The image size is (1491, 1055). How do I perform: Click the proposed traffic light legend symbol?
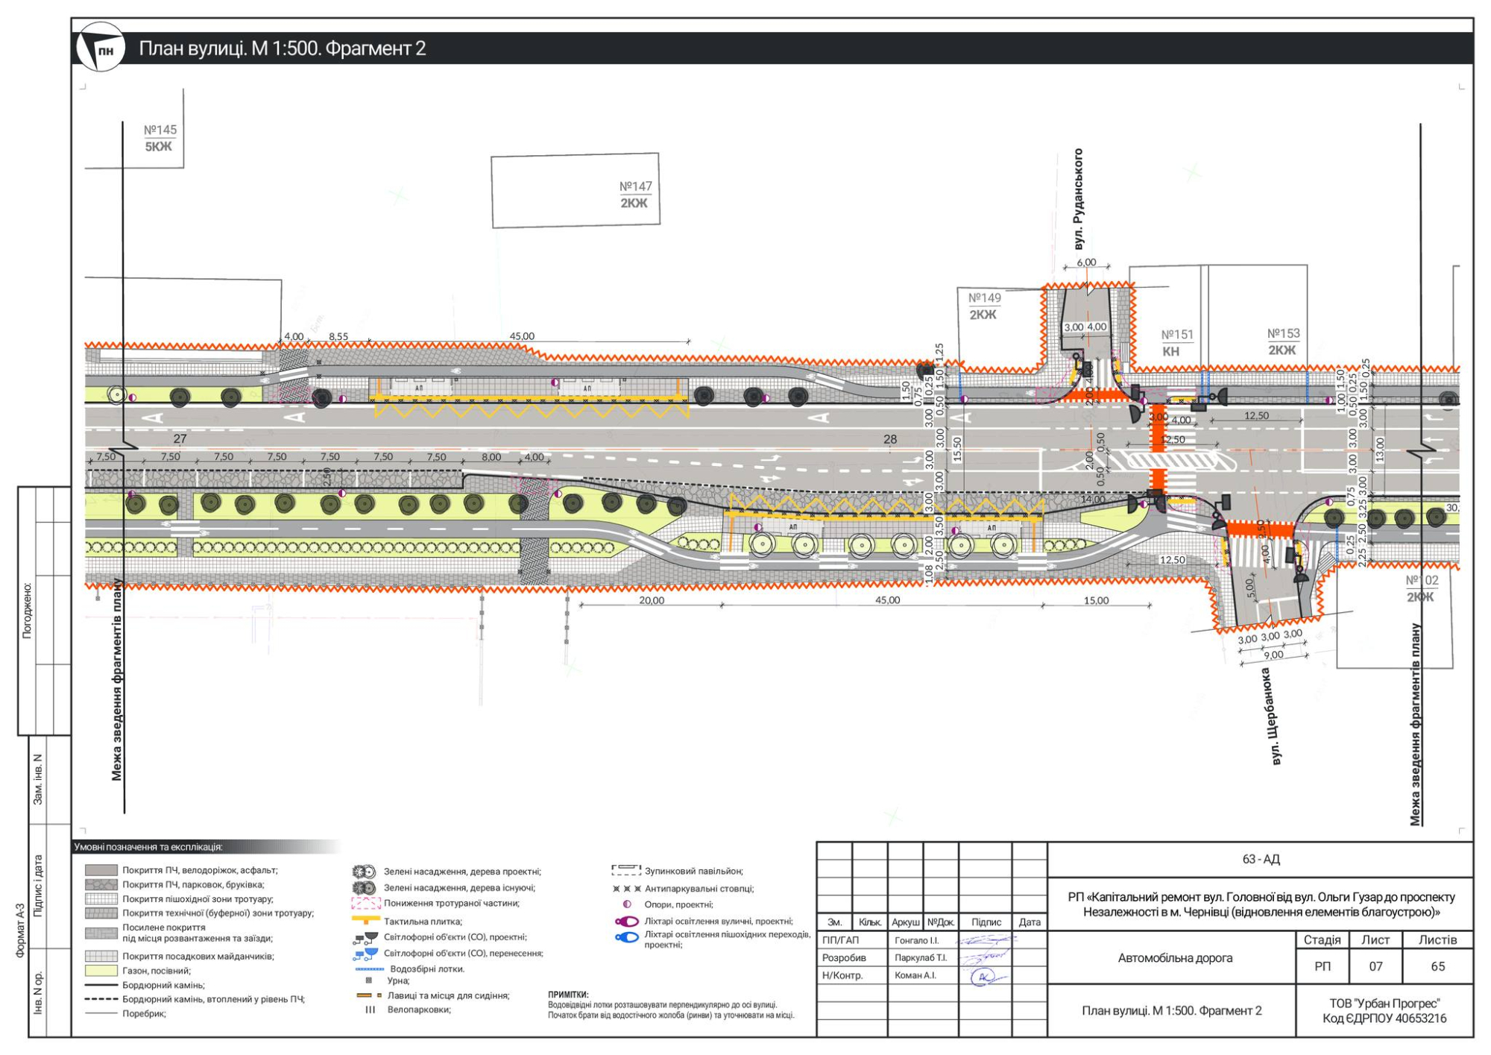click(365, 937)
